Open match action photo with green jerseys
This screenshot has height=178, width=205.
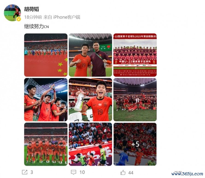(90, 144)
